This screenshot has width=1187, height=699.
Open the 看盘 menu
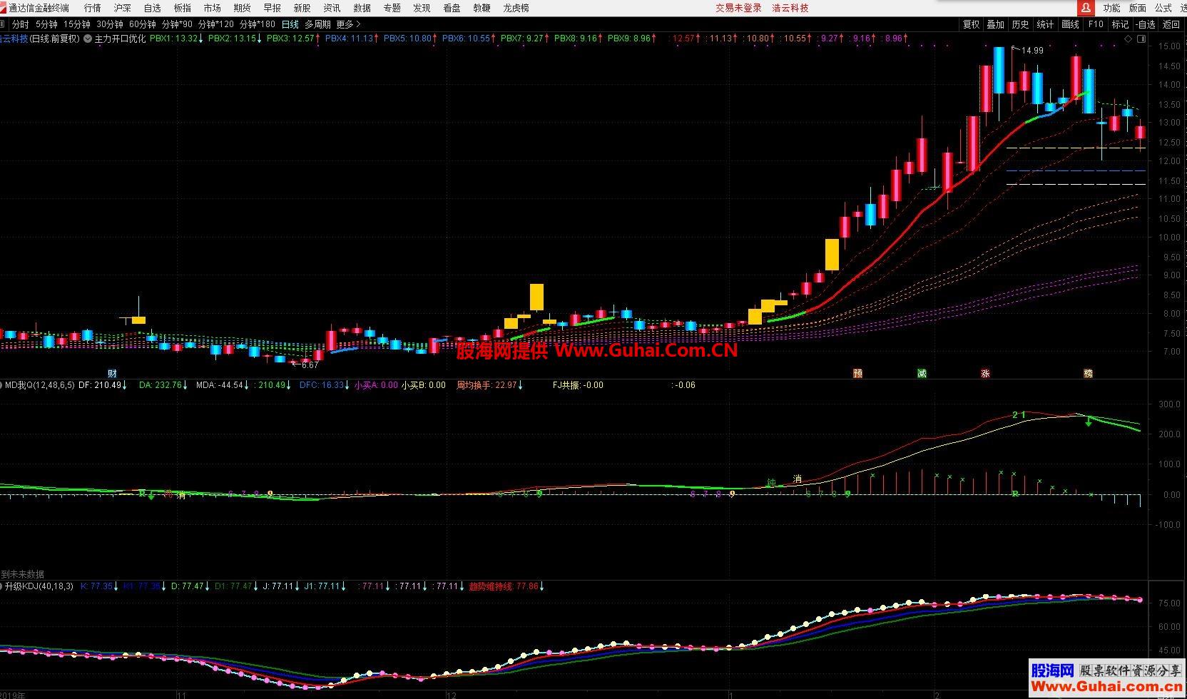452,8
